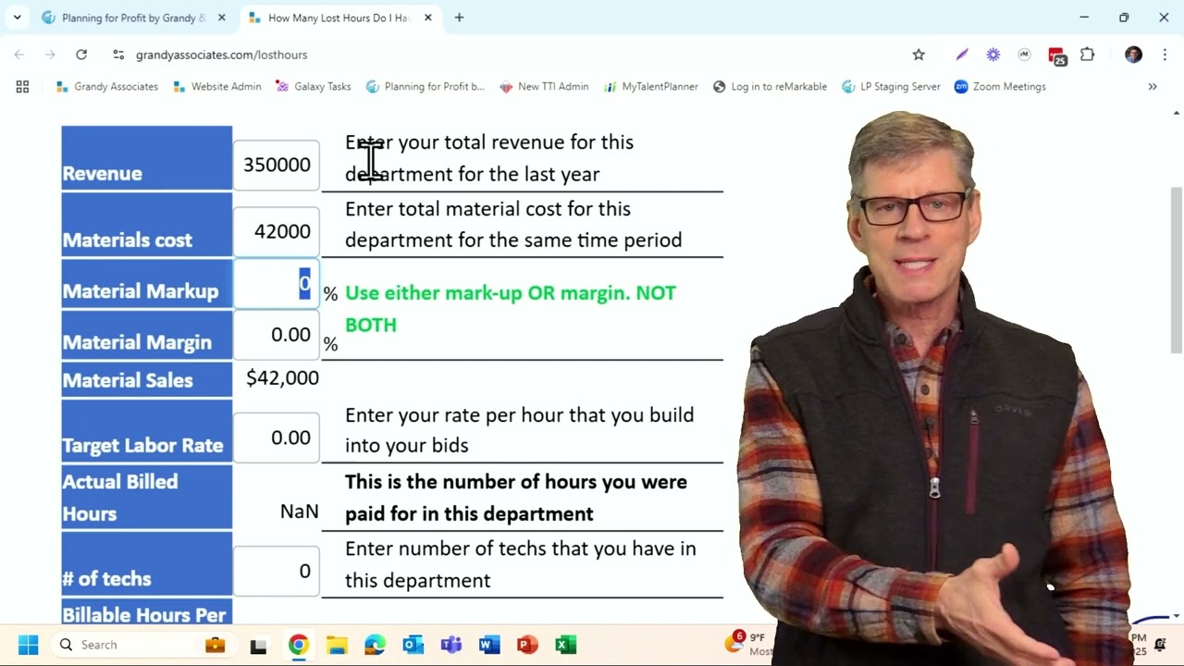
Task: Open Outlook from taskbar
Action: pos(413,645)
